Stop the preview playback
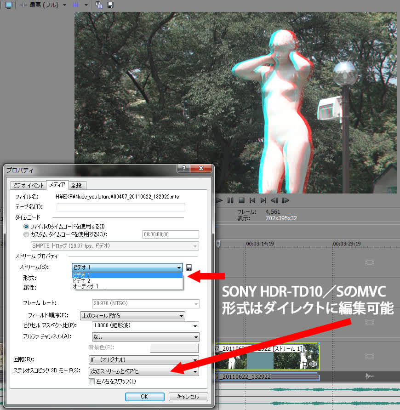 (x=241, y=200)
